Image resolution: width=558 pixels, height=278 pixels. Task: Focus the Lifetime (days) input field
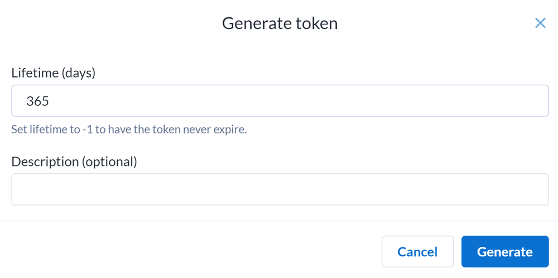280,101
